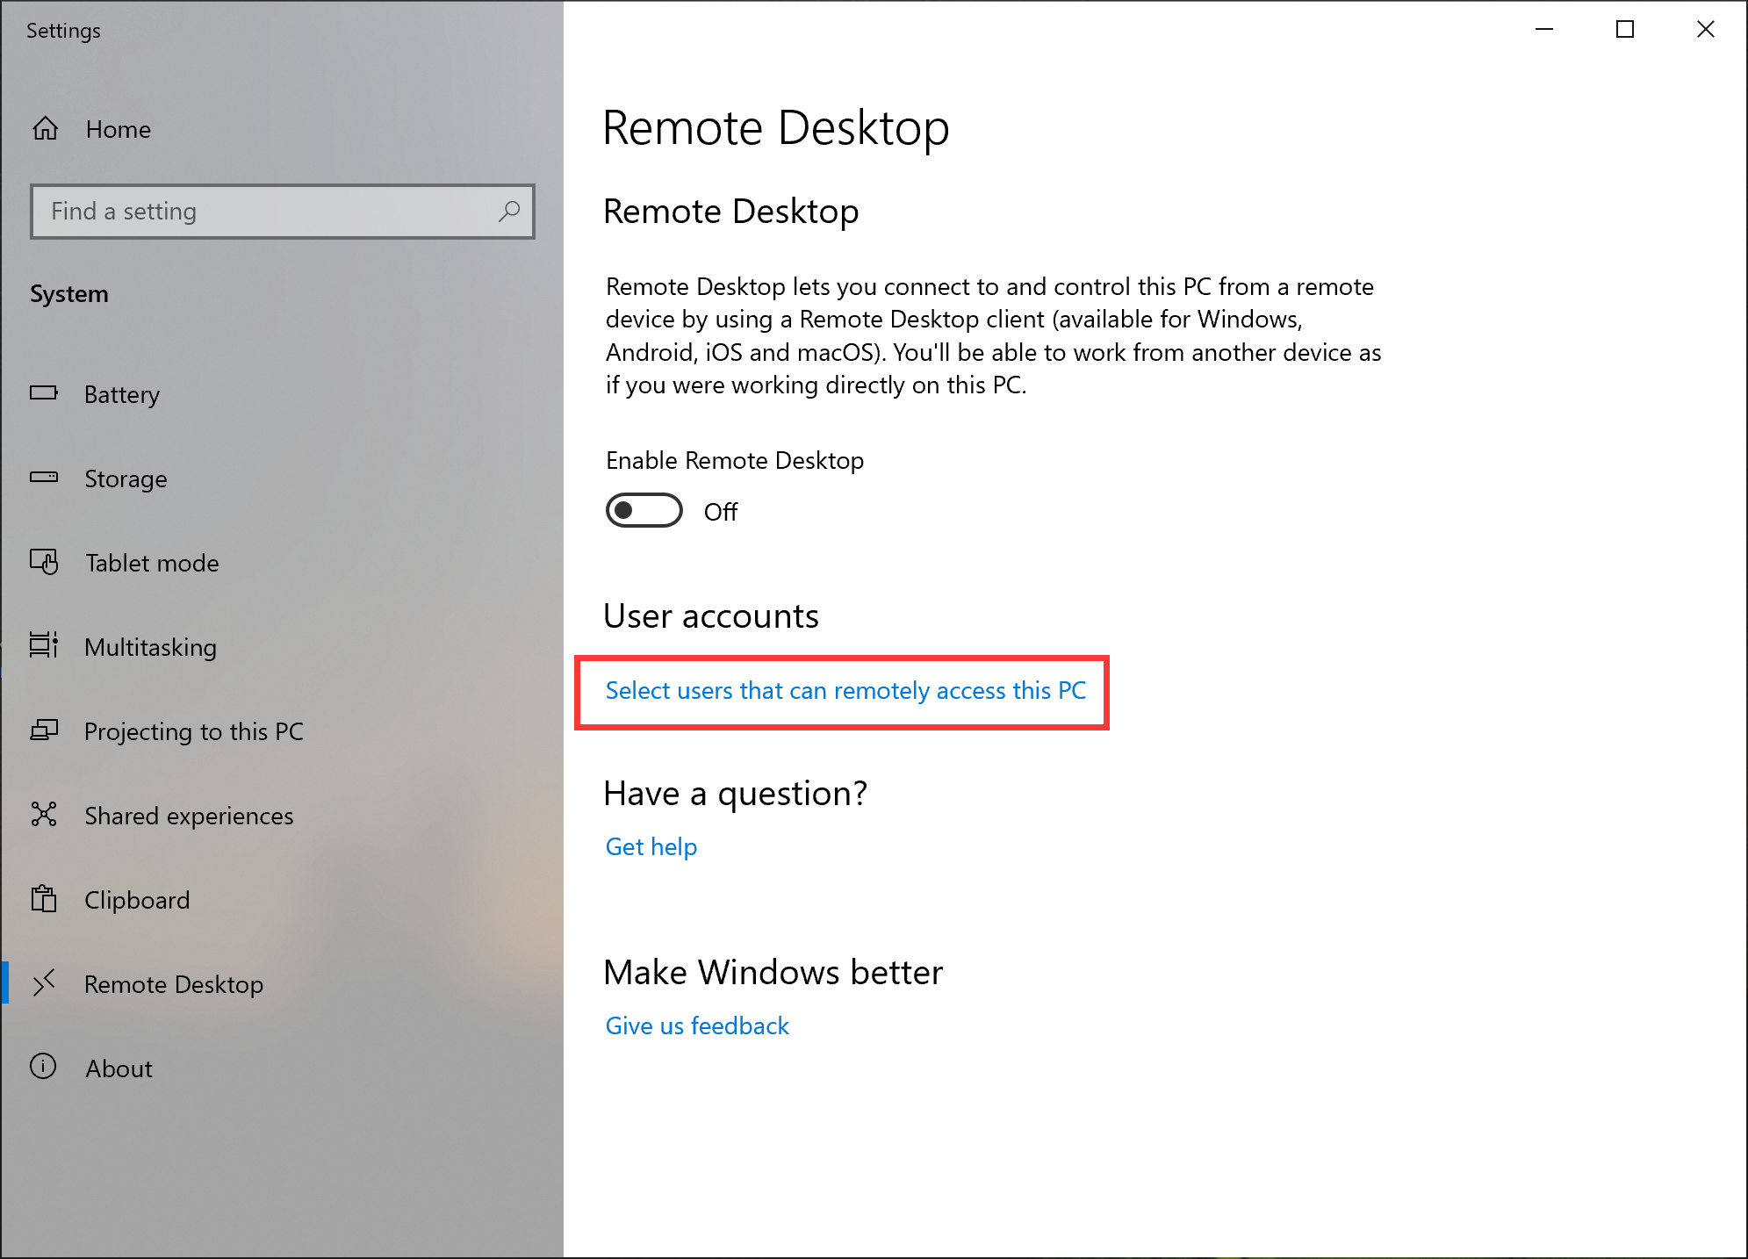The height and width of the screenshot is (1259, 1748).
Task: Focus the Find a setting search box
Action: [283, 212]
